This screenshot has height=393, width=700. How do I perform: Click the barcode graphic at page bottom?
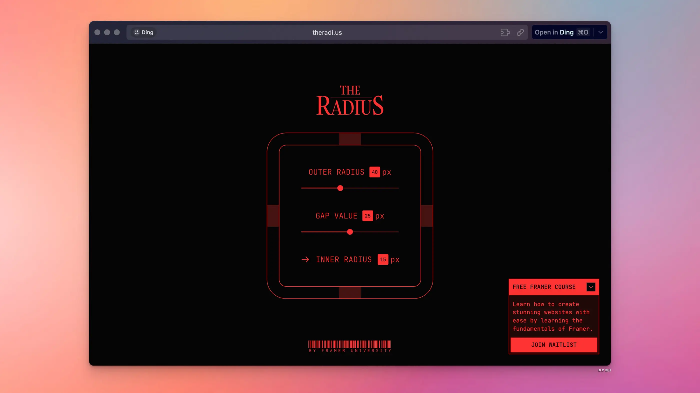pos(349,344)
